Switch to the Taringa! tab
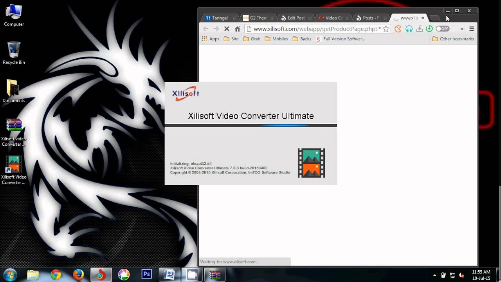This screenshot has height=282, width=501. pos(220,18)
